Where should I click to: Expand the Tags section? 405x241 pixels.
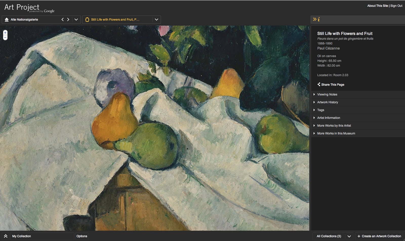coord(358,110)
